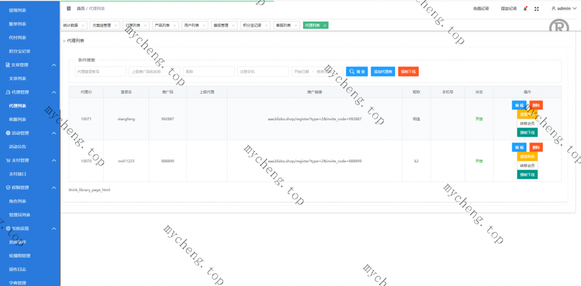Open the notification bell icon
The width and height of the screenshot is (581, 286).
525,9
